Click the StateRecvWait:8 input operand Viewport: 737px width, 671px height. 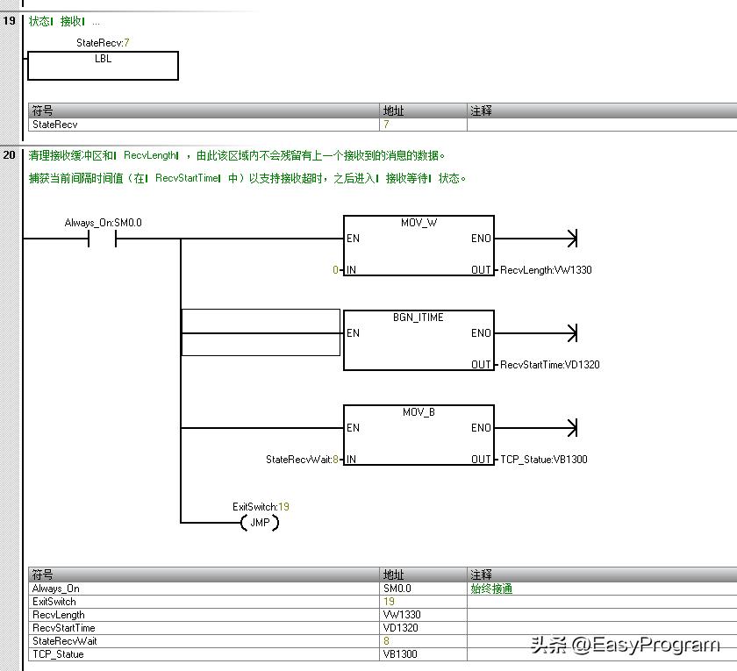(302, 460)
